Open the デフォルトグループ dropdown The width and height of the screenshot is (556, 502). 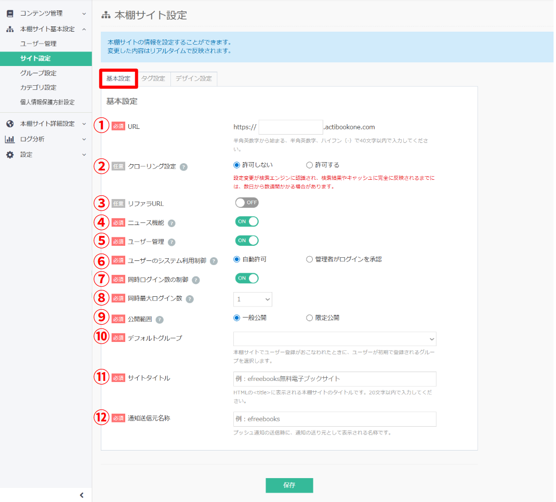[x=335, y=339]
